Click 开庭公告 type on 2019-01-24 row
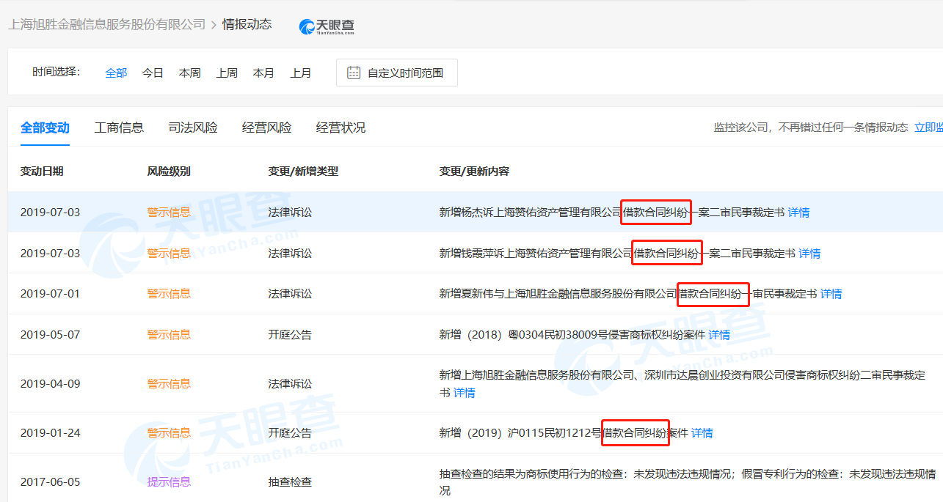This screenshot has width=943, height=502. pos(290,433)
